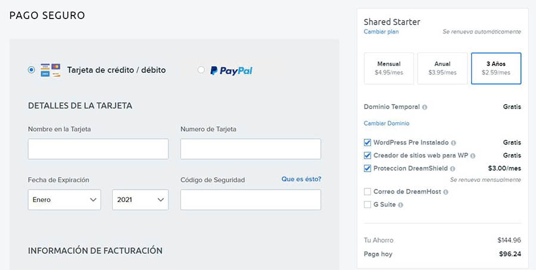Screen dimensions: 536x270
Task: Click info icon beside Proteccion DreamShield
Action: [453, 169]
